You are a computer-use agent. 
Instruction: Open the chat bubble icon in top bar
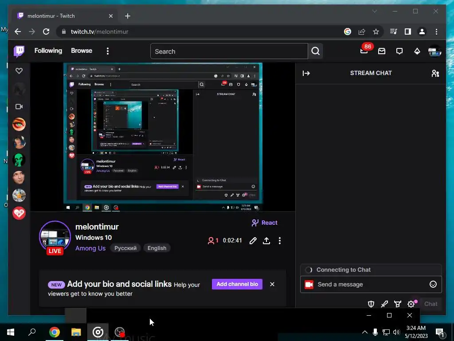coord(399,52)
